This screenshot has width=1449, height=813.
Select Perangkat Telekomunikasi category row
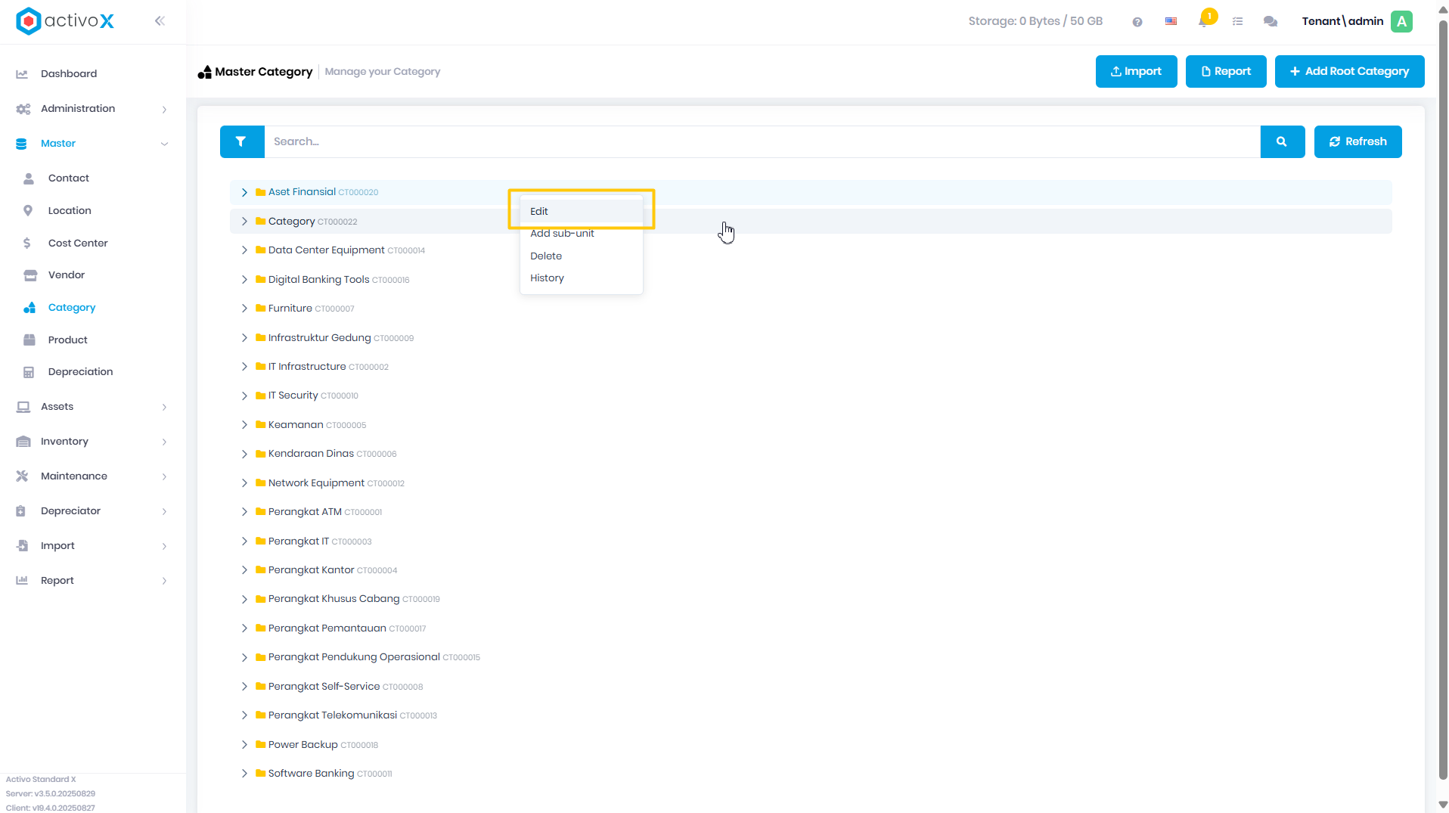pos(810,715)
